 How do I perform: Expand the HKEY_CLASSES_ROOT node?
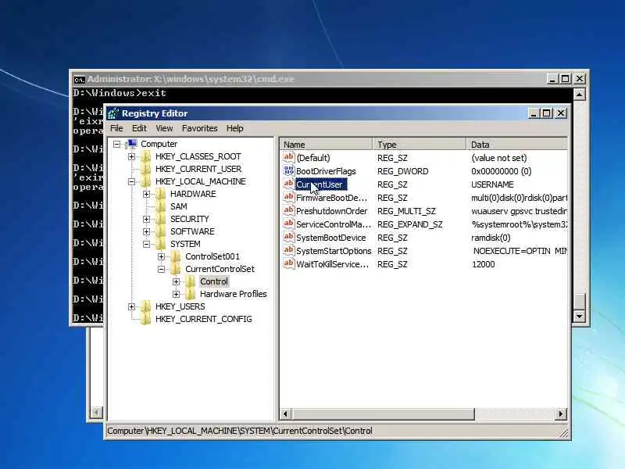pyautogui.click(x=131, y=157)
